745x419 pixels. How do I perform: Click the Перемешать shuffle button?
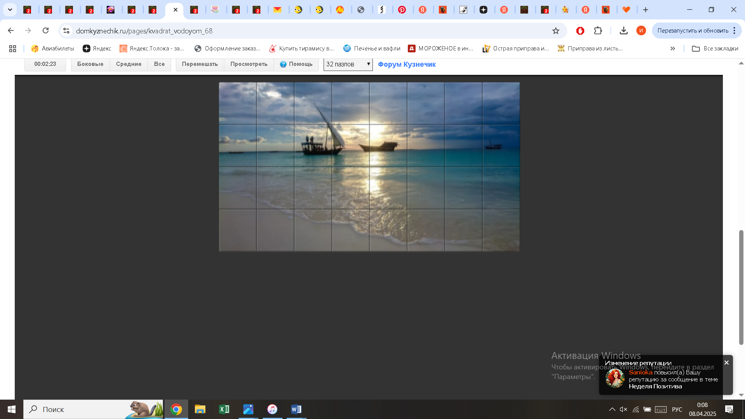[x=200, y=64]
